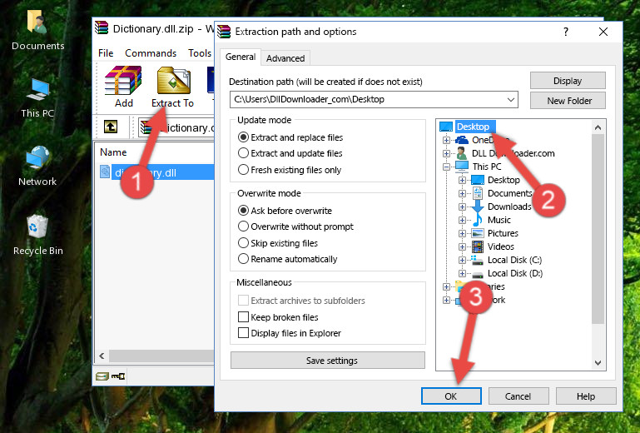Expand the Documents tree node
The image size is (640, 433).
tap(462, 194)
